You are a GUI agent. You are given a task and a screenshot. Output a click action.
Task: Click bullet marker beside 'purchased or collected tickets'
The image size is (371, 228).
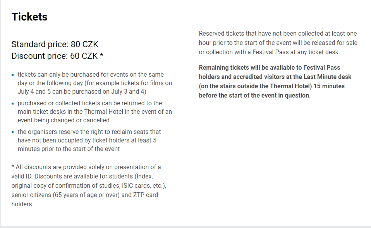(13, 103)
